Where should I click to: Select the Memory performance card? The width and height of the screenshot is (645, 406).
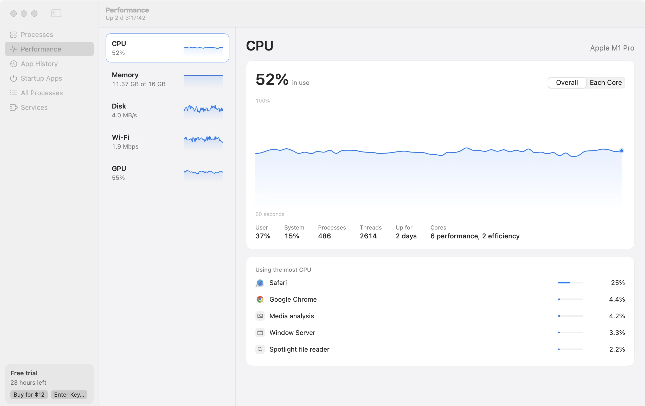point(167,79)
